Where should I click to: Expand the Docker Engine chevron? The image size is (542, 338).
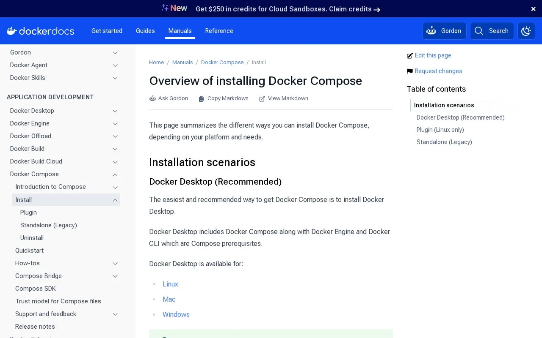[x=115, y=124]
